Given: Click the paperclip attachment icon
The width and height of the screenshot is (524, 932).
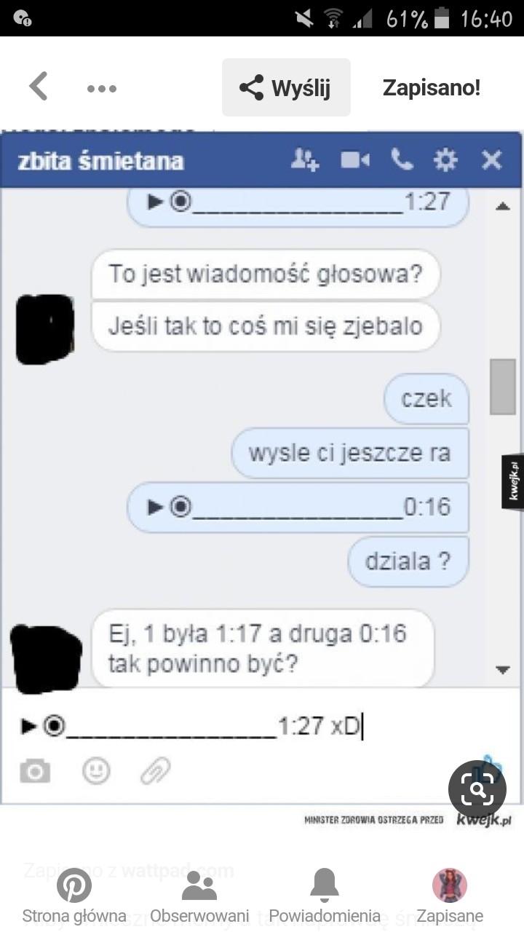Looking at the screenshot, I should tap(155, 770).
